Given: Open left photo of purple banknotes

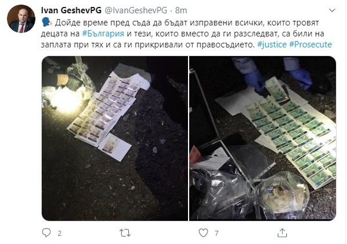Looking at the screenshot, I should point(115,138).
